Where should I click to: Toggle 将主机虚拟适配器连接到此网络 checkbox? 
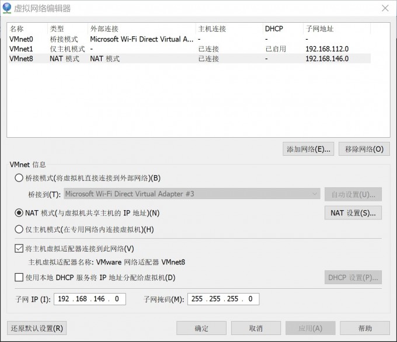[19, 249]
